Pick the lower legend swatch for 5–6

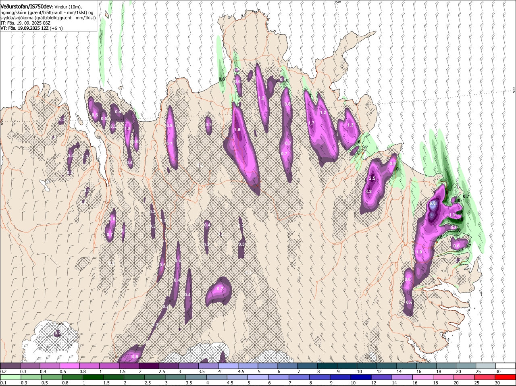pyautogui.click(x=258, y=377)
